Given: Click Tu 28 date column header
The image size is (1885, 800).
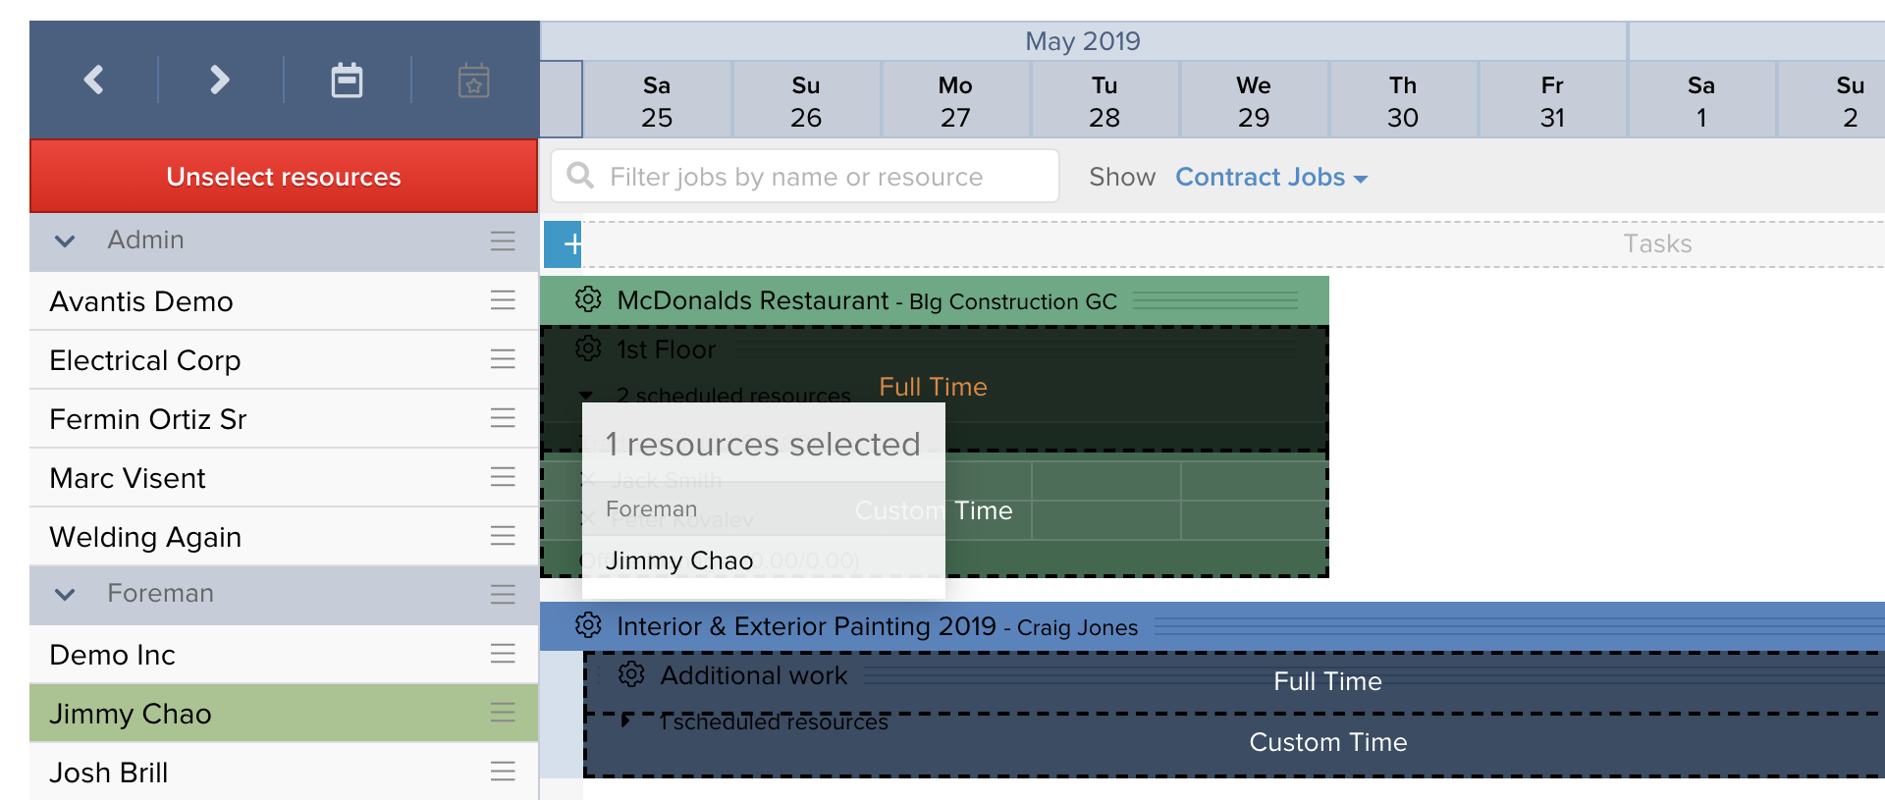Looking at the screenshot, I should click(x=1104, y=101).
